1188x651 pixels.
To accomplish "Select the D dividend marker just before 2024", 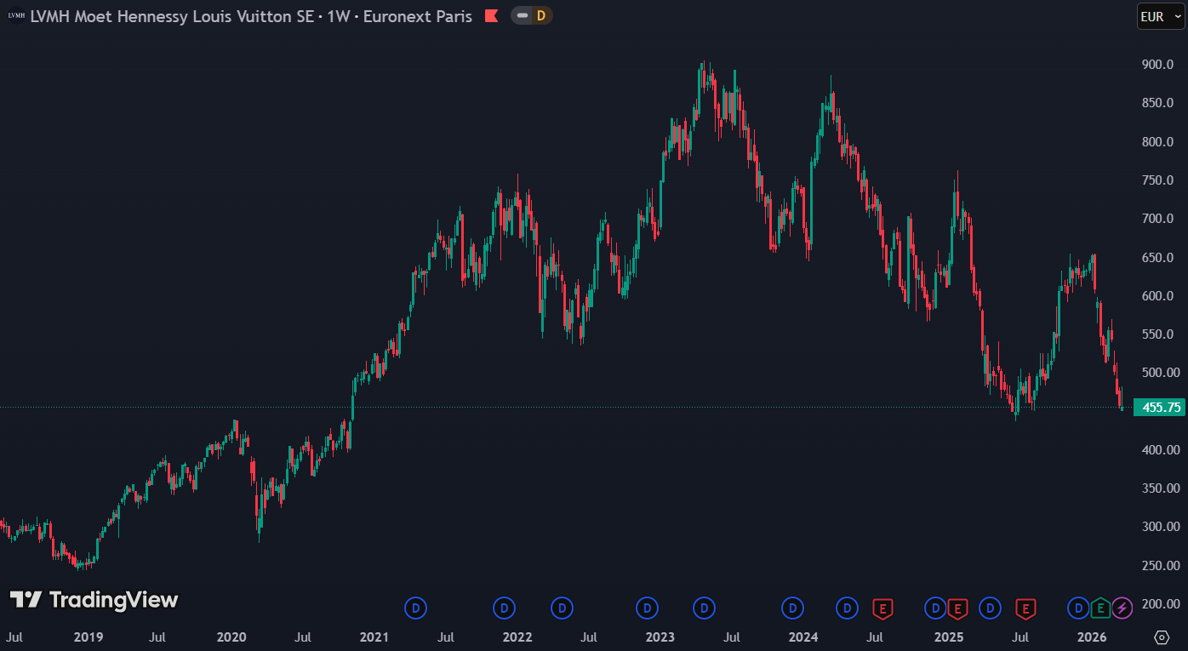I will coord(792,608).
